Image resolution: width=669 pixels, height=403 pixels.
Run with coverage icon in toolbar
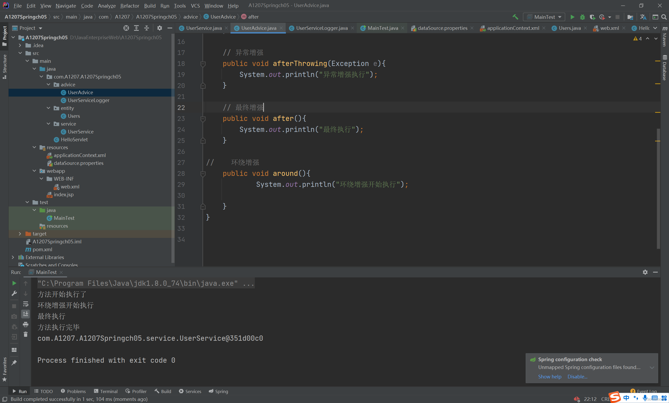pyautogui.click(x=592, y=17)
